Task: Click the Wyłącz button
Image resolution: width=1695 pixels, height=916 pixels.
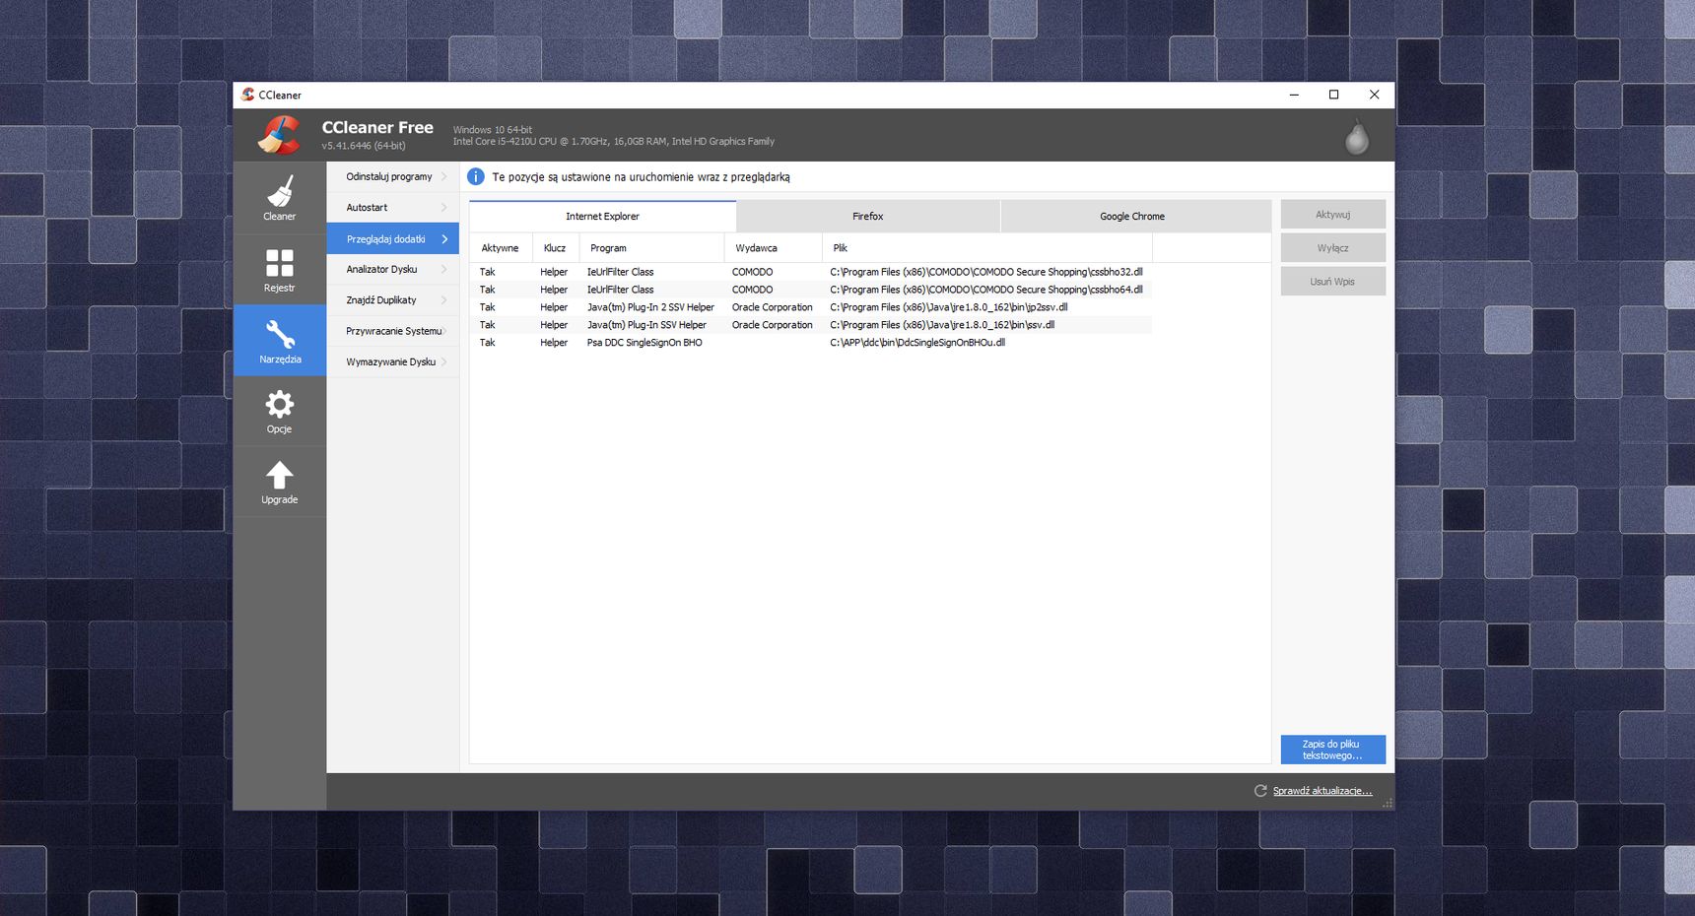Action: 1333,248
